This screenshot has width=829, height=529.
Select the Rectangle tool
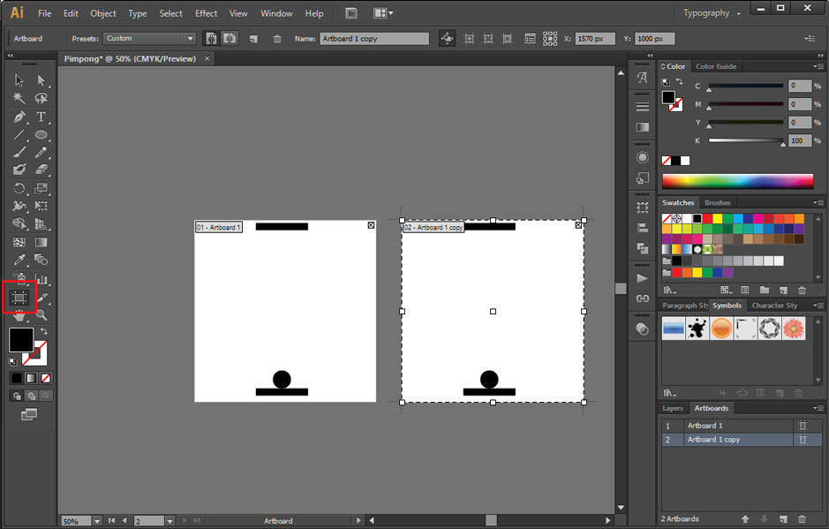coord(41,132)
